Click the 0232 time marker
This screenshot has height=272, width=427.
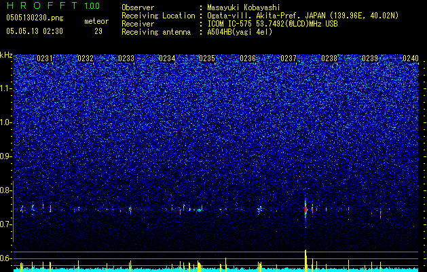click(86, 58)
